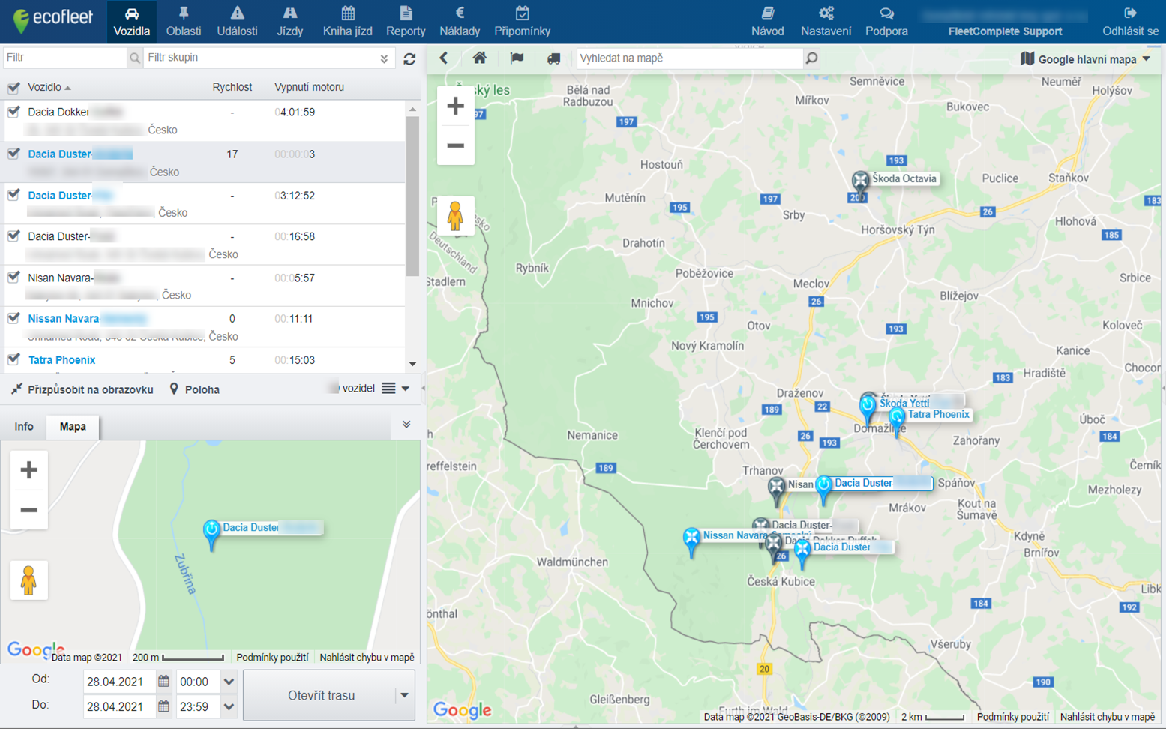Click the main map Street View pegman

455,216
